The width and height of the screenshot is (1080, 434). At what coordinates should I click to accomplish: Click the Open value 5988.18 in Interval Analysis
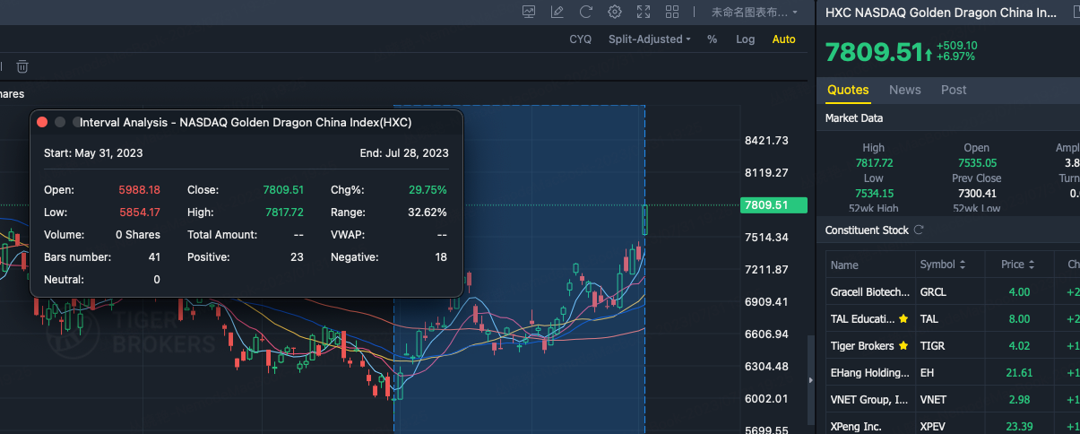point(139,190)
